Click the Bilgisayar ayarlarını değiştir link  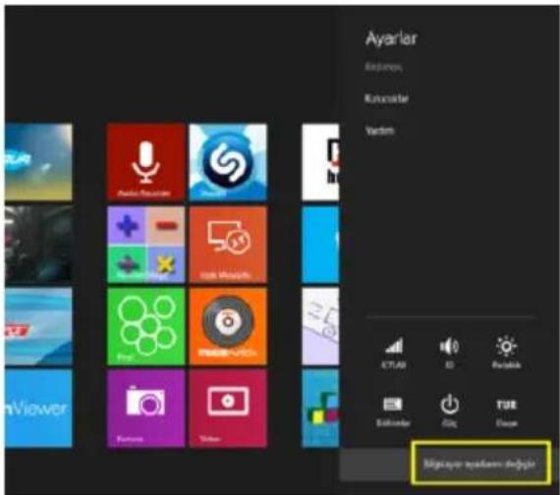[479, 464]
